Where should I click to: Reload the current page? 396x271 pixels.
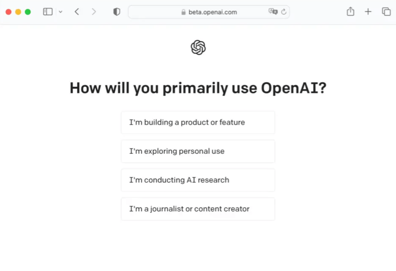[x=284, y=12]
